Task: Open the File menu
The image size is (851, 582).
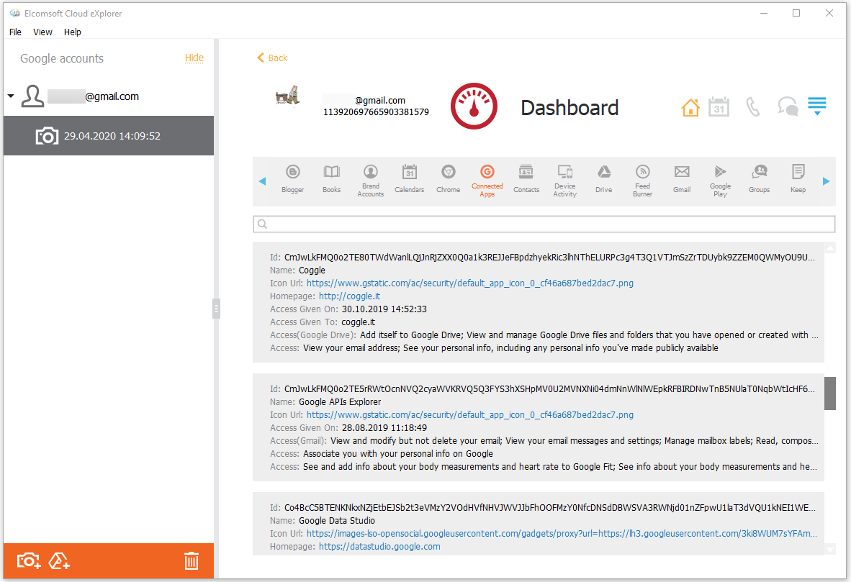Action: tap(14, 32)
